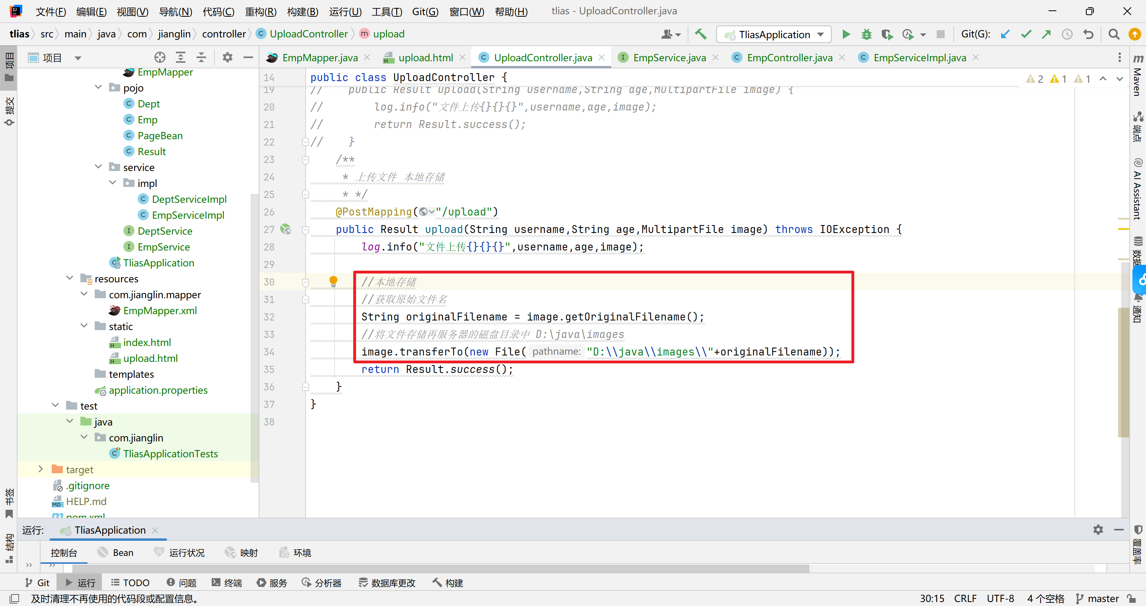Click Git push arrow icon
1146x606 pixels.
1047,34
